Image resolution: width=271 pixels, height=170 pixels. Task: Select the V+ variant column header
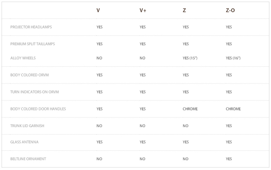[143, 10]
